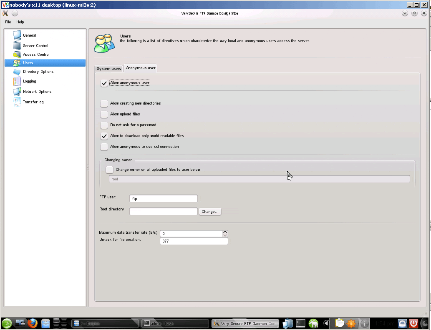This screenshot has height=330, width=431.
Task: Click the General monitor icon
Action: [x=17, y=35]
